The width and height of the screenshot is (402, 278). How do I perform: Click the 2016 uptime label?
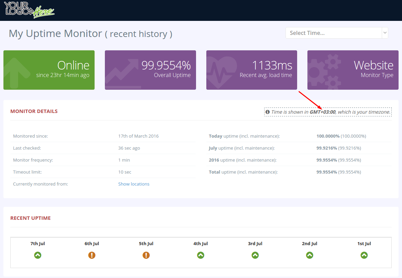tap(243, 160)
